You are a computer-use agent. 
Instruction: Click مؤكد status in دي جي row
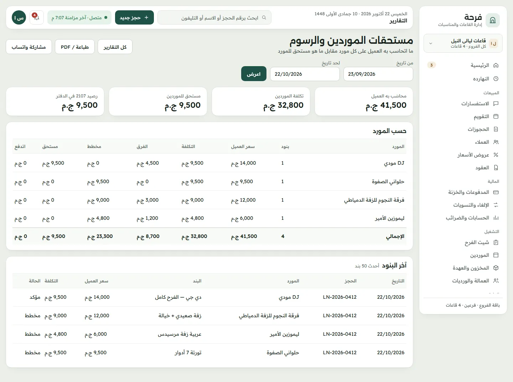pos(35,297)
